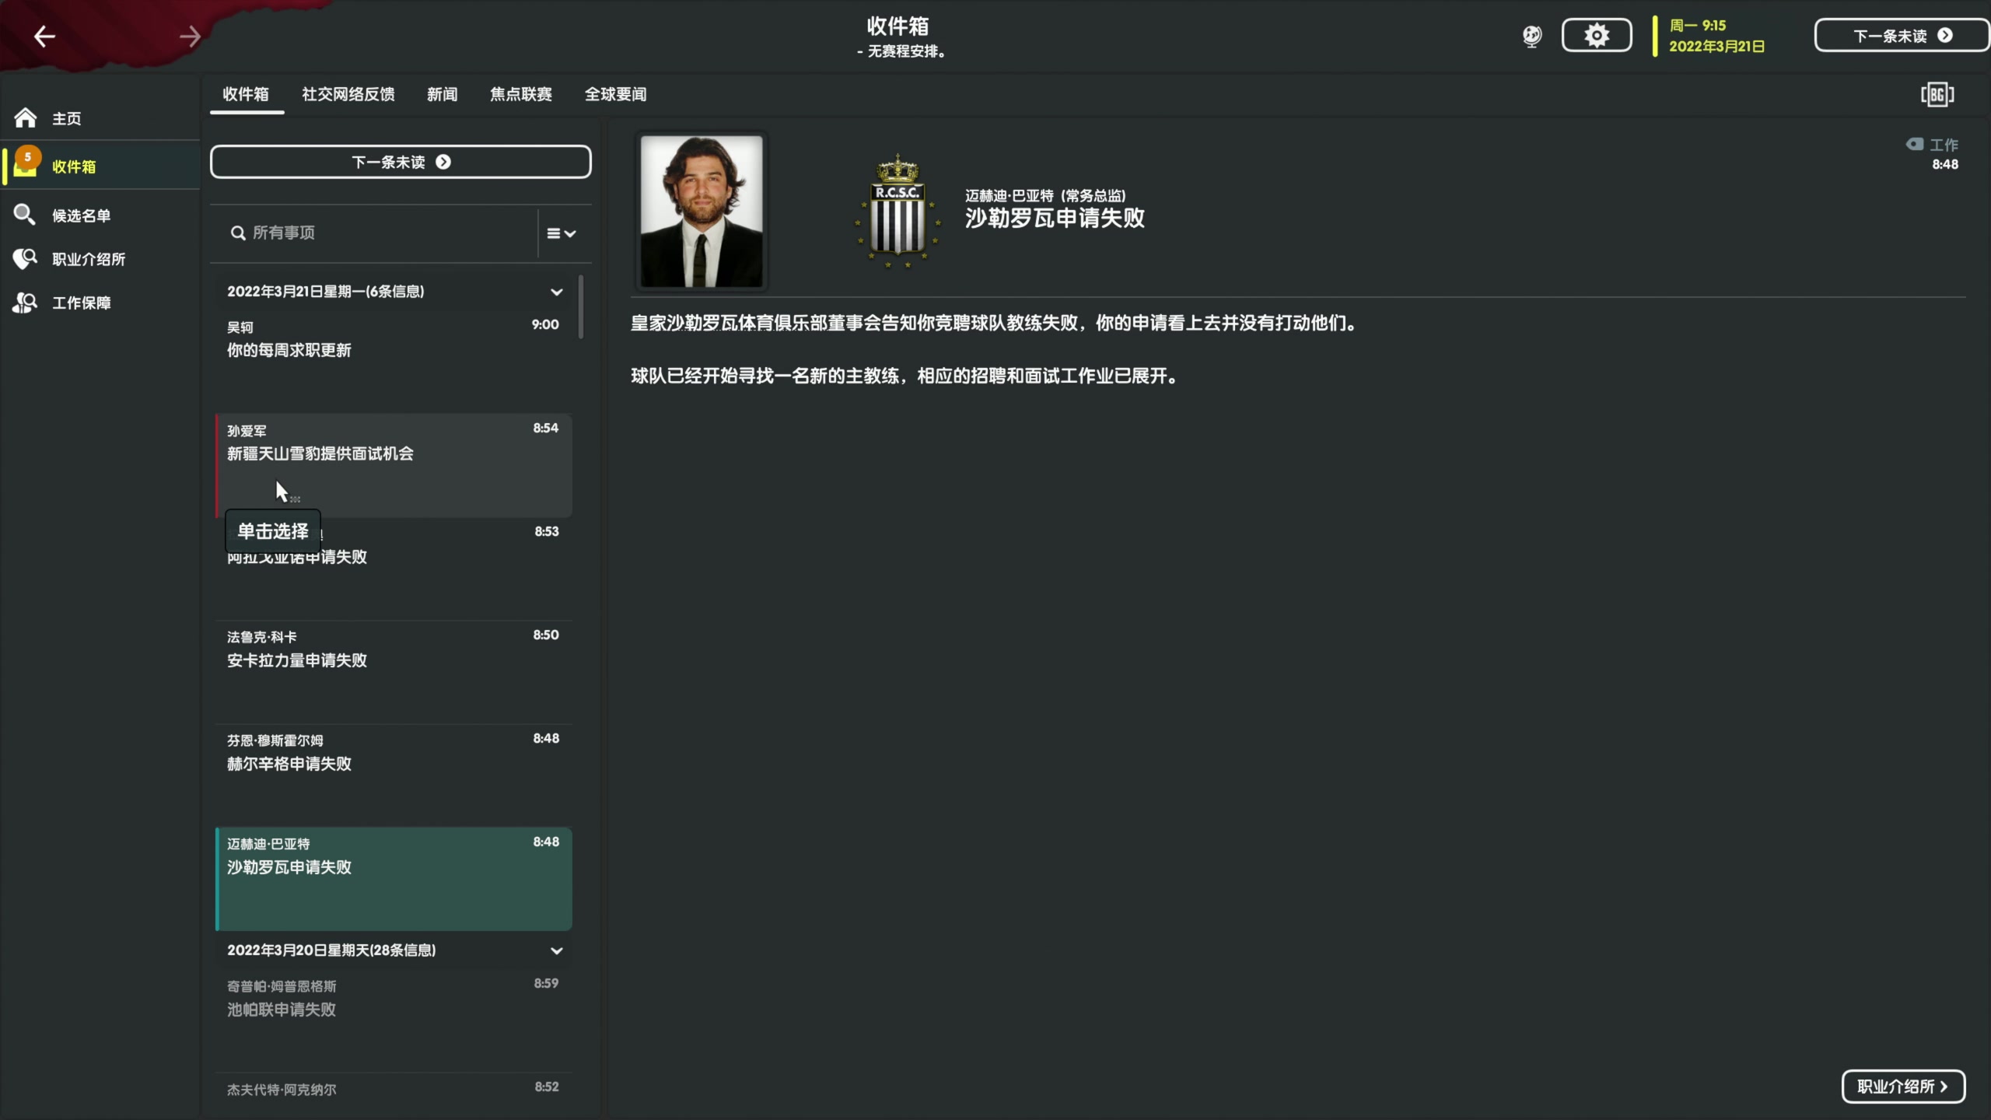Go forward with the right arrow
The width and height of the screenshot is (1991, 1120).
(190, 36)
